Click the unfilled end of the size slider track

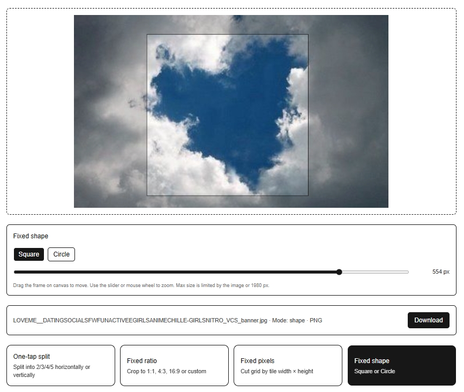375,272
